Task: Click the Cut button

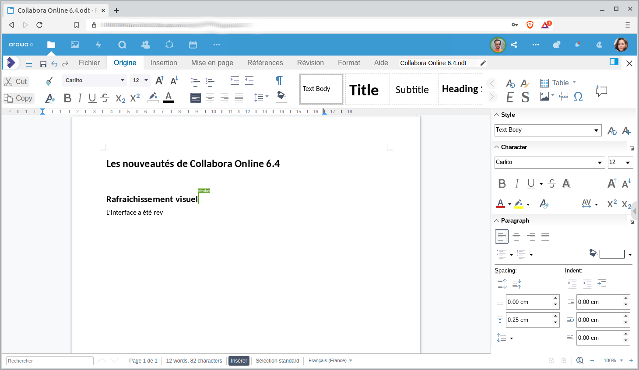Action: 16,82
